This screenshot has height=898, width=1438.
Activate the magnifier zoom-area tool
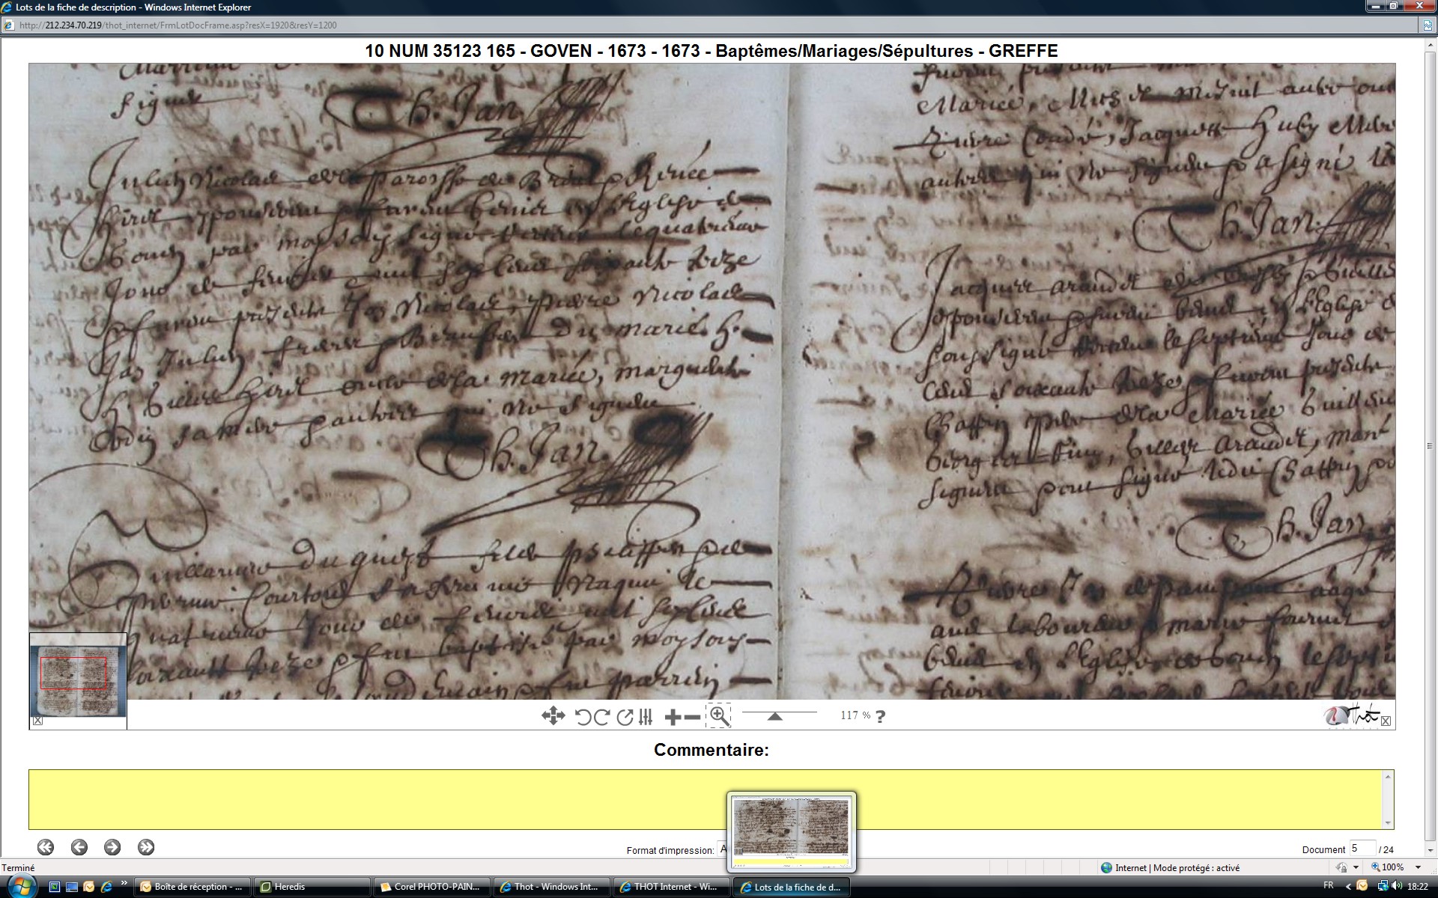pyautogui.click(x=719, y=715)
